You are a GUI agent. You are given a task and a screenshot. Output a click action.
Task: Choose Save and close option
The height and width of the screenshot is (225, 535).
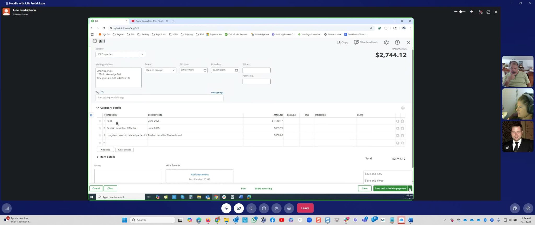pyautogui.click(x=374, y=180)
